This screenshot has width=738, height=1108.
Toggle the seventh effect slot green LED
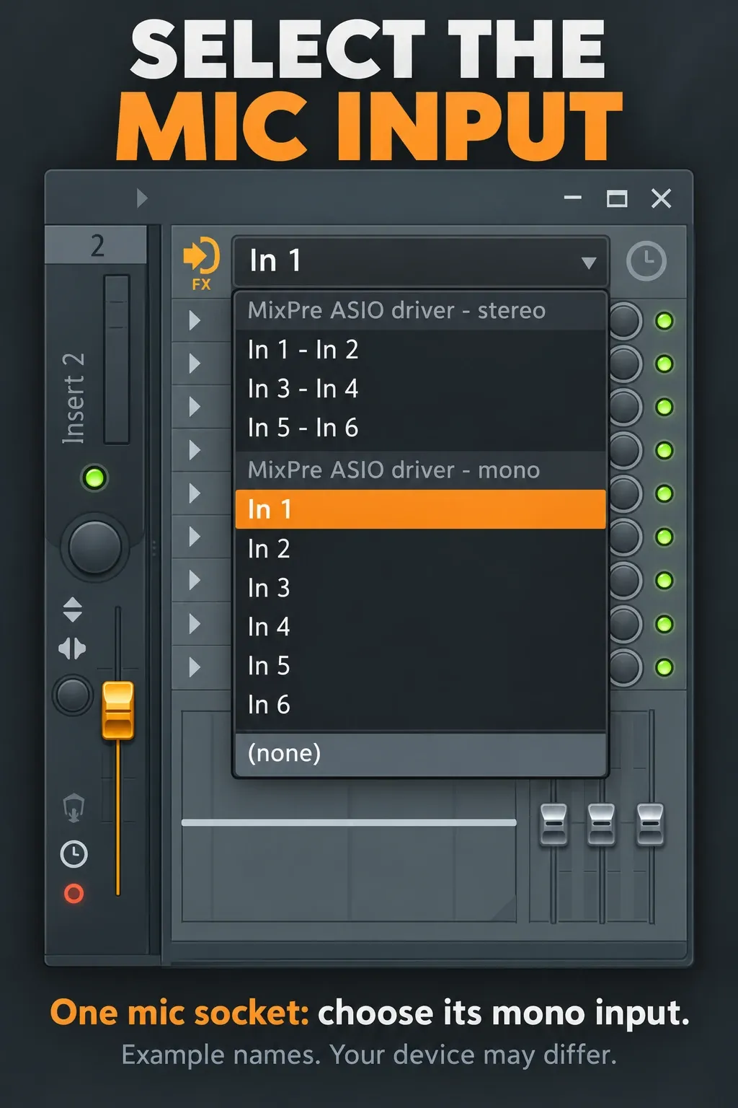tap(664, 581)
